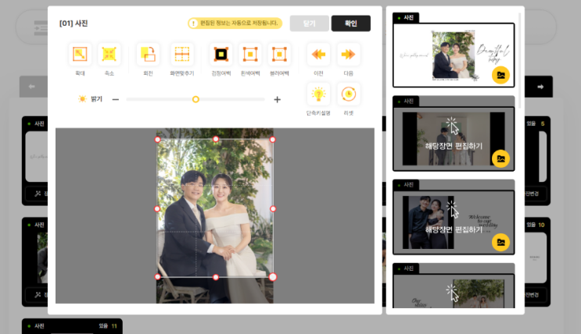Edit the third scene with "Welcome to our wedding"
Screen dimensions: 581x334
[x=454, y=222]
